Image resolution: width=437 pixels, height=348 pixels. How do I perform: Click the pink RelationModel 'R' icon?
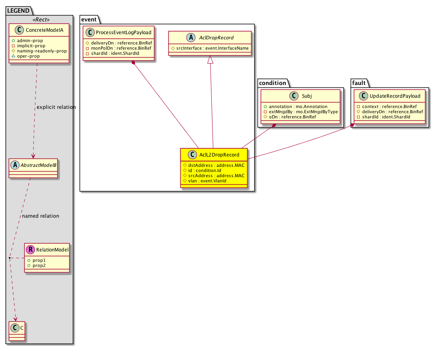[x=31, y=250]
